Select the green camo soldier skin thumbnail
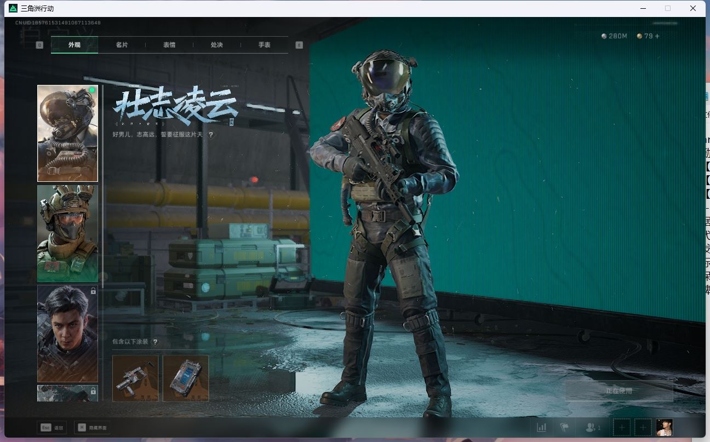The width and height of the screenshot is (710, 442). pyautogui.click(x=67, y=233)
